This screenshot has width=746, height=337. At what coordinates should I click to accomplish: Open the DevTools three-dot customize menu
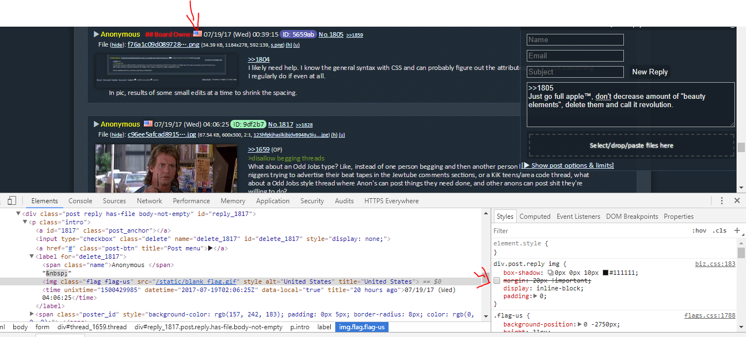click(x=722, y=200)
